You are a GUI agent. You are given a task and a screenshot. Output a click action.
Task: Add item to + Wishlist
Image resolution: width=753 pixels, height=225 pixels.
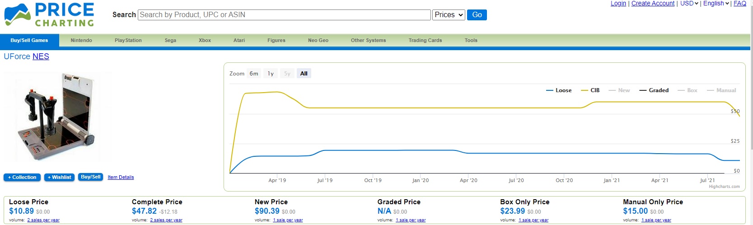(60, 178)
